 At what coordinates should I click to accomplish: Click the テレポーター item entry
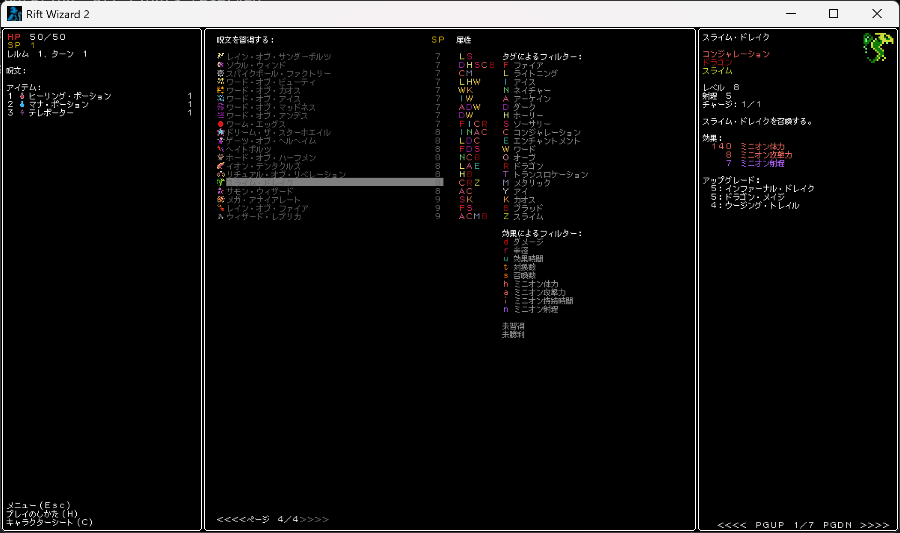click(51, 113)
